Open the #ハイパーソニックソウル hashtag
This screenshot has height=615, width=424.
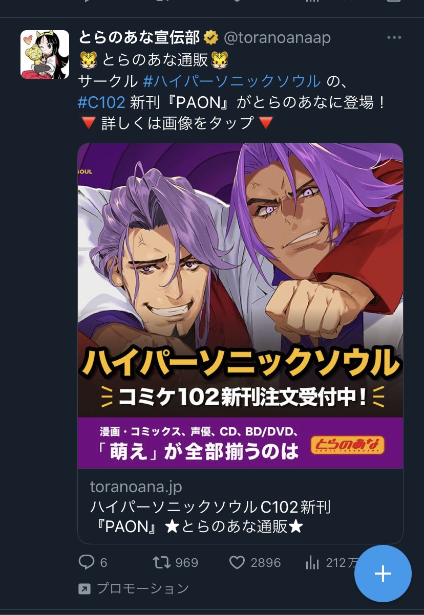coord(232,81)
